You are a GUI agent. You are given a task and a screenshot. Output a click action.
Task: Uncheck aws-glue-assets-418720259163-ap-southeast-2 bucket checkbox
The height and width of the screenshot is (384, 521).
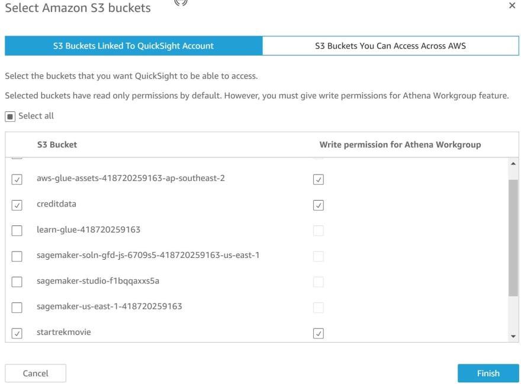tap(17, 179)
